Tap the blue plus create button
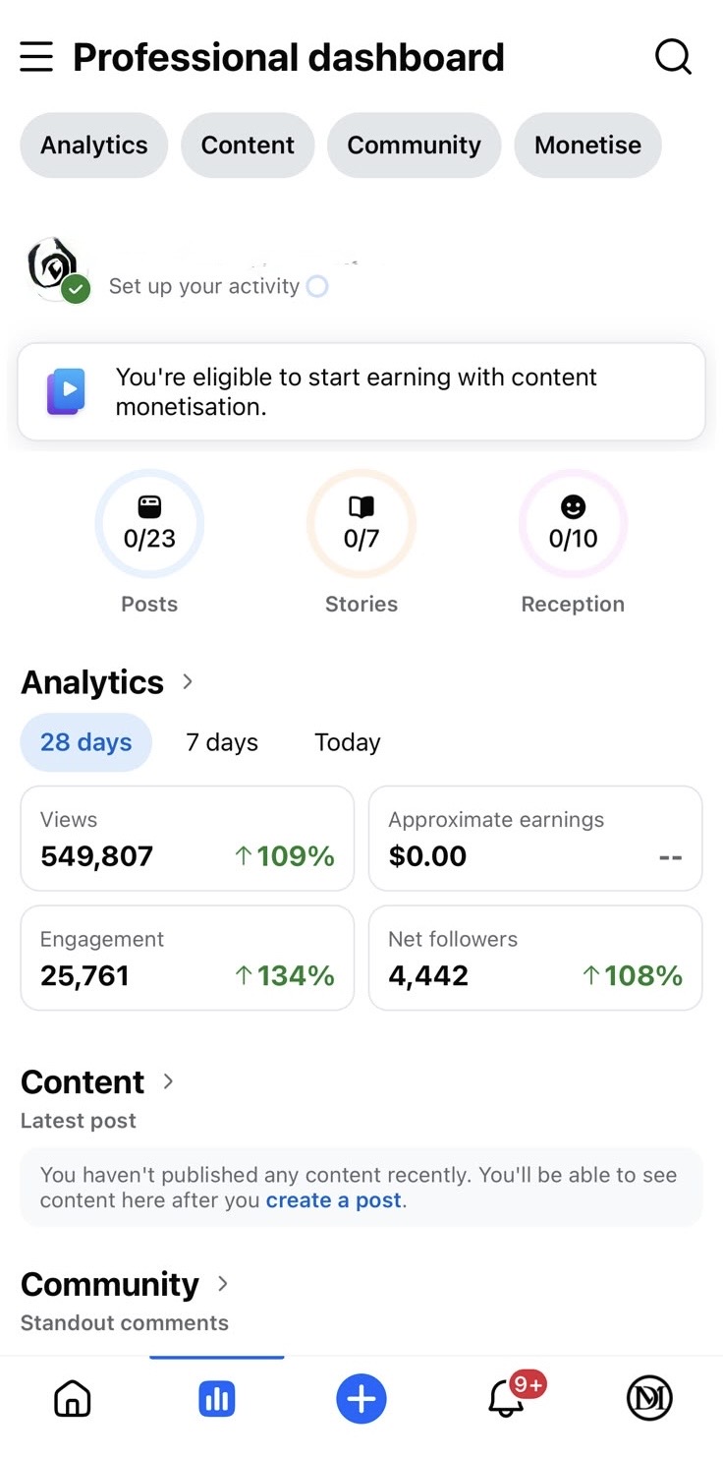Image resolution: width=723 pixels, height=1458 pixels. (x=361, y=1399)
